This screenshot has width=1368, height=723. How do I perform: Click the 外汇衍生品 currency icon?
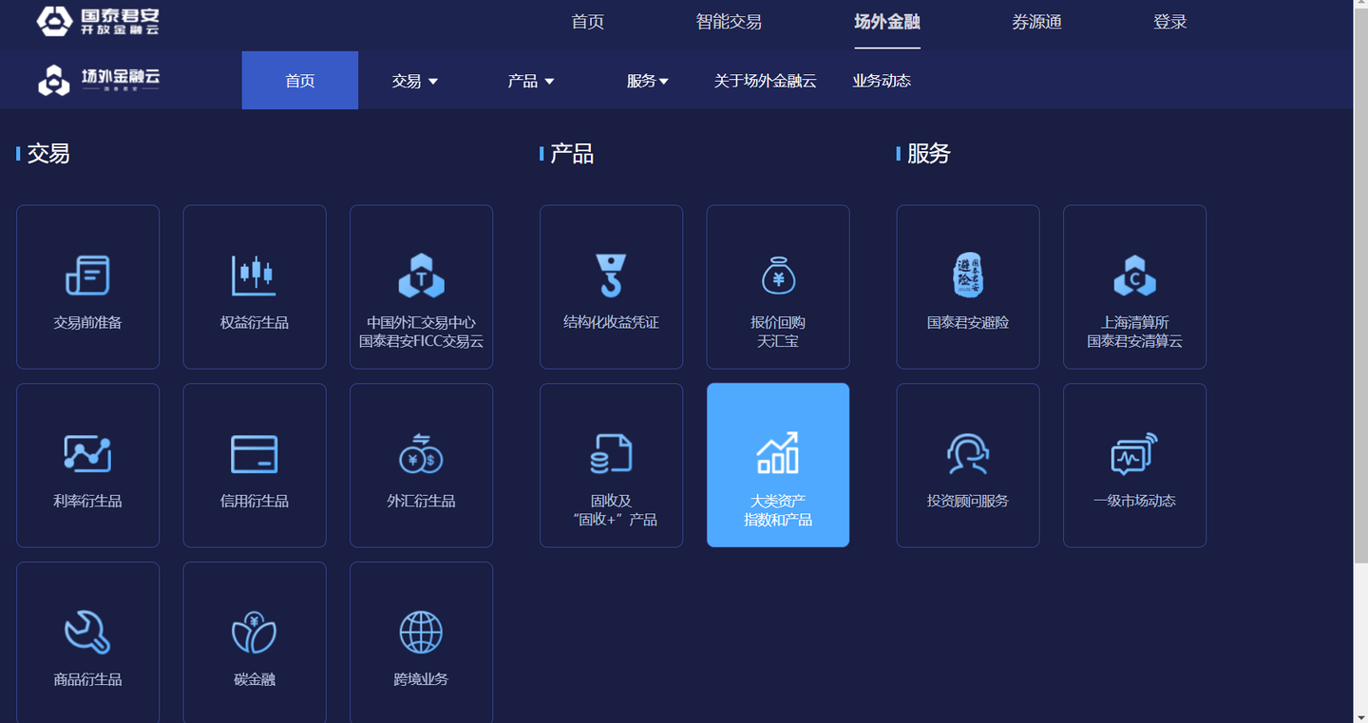click(421, 453)
